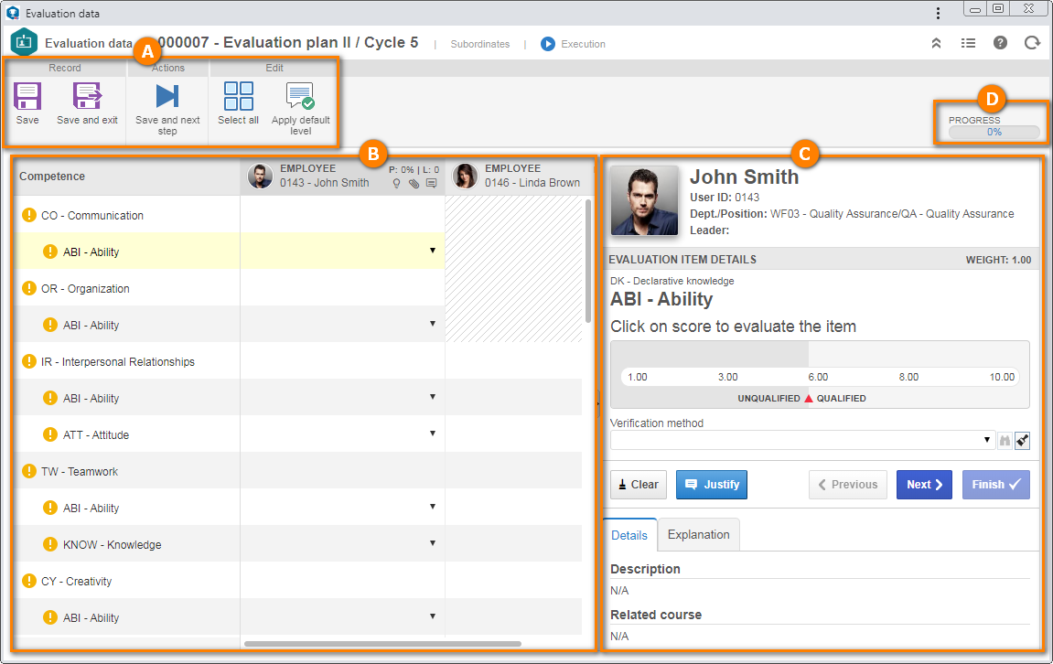Open dropdown for ATT - Attitude row
This screenshot has height=664, width=1053.
pos(433,433)
